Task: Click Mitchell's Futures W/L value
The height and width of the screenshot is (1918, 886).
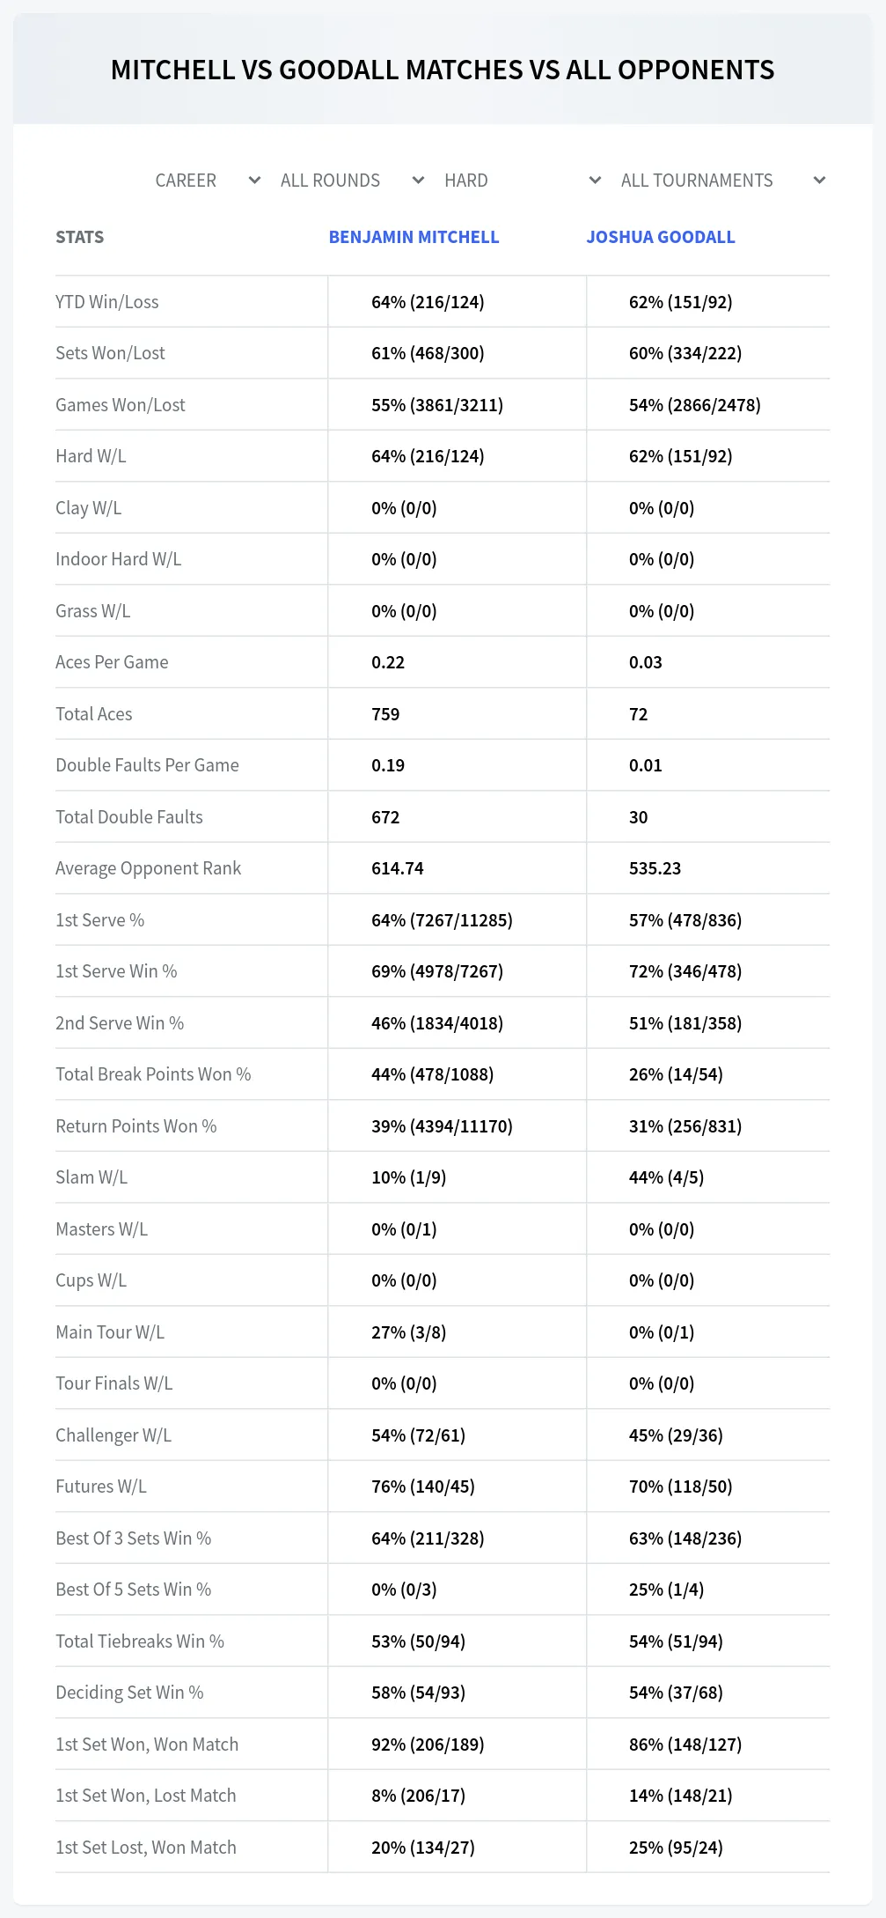Action: click(x=423, y=1486)
